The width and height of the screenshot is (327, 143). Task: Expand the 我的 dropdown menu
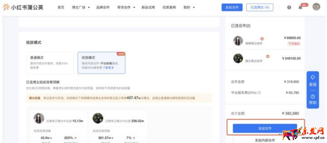point(189,7)
